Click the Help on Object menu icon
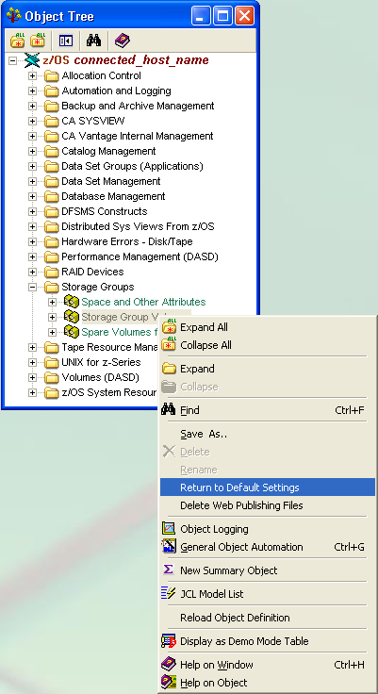The height and width of the screenshot is (694, 378). [x=169, y=683]
